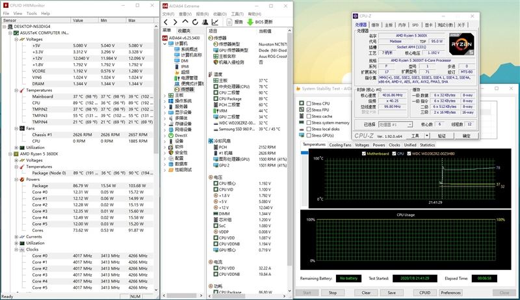520x300 pixels.
Task: Open the Tools menu in HWMonitor
Action: 31,13
